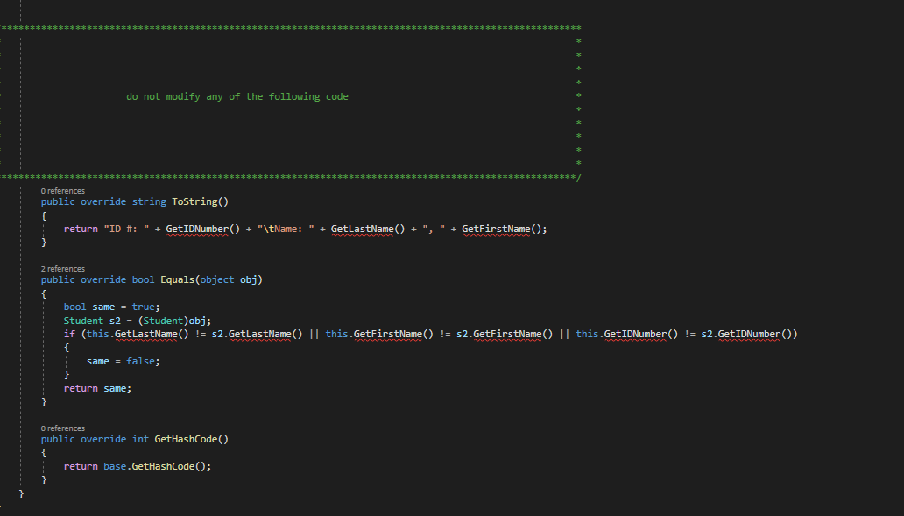Click the "0 references" link above GetHashCode
This screenshot has width=904, height=516.
(x=62, y=428)
